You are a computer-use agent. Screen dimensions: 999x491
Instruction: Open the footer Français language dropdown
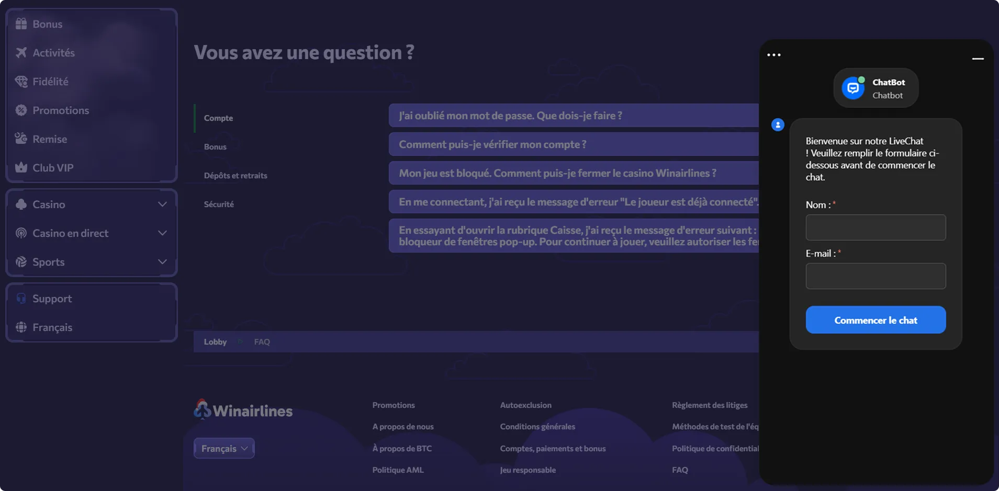coord(224,448)
